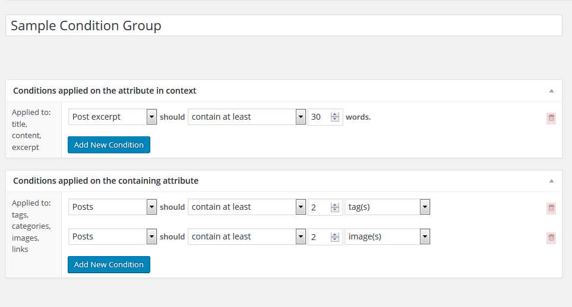Open the comparison dropdown in the image(s) row
This screenshot has height=307, width=572.
(x=247, y=236)
